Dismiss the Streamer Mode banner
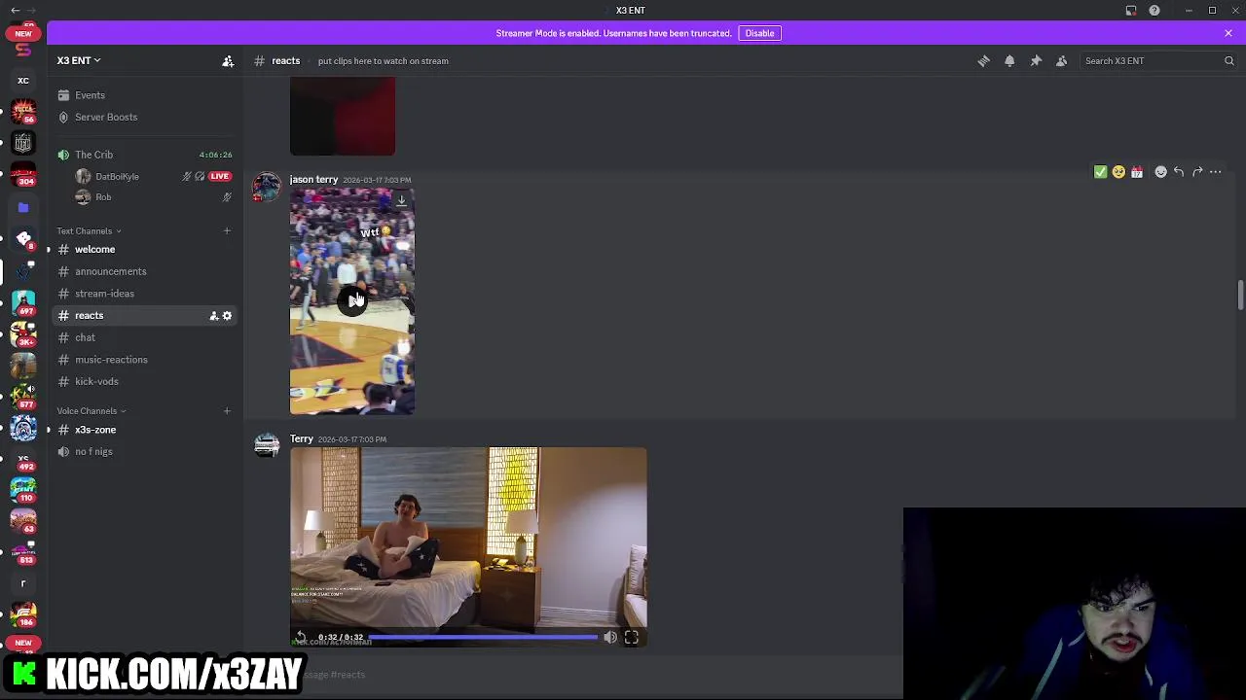 pos(1228,33)
